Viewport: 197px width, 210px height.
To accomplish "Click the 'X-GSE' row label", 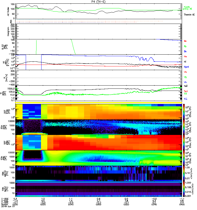I will click(x=5, y=199).
